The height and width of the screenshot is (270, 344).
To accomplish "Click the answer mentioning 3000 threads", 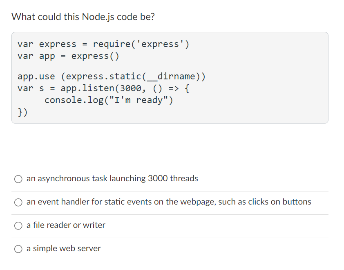I will point(112,179).
